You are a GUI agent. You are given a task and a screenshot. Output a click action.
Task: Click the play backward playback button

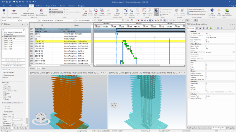click(147, 21)
